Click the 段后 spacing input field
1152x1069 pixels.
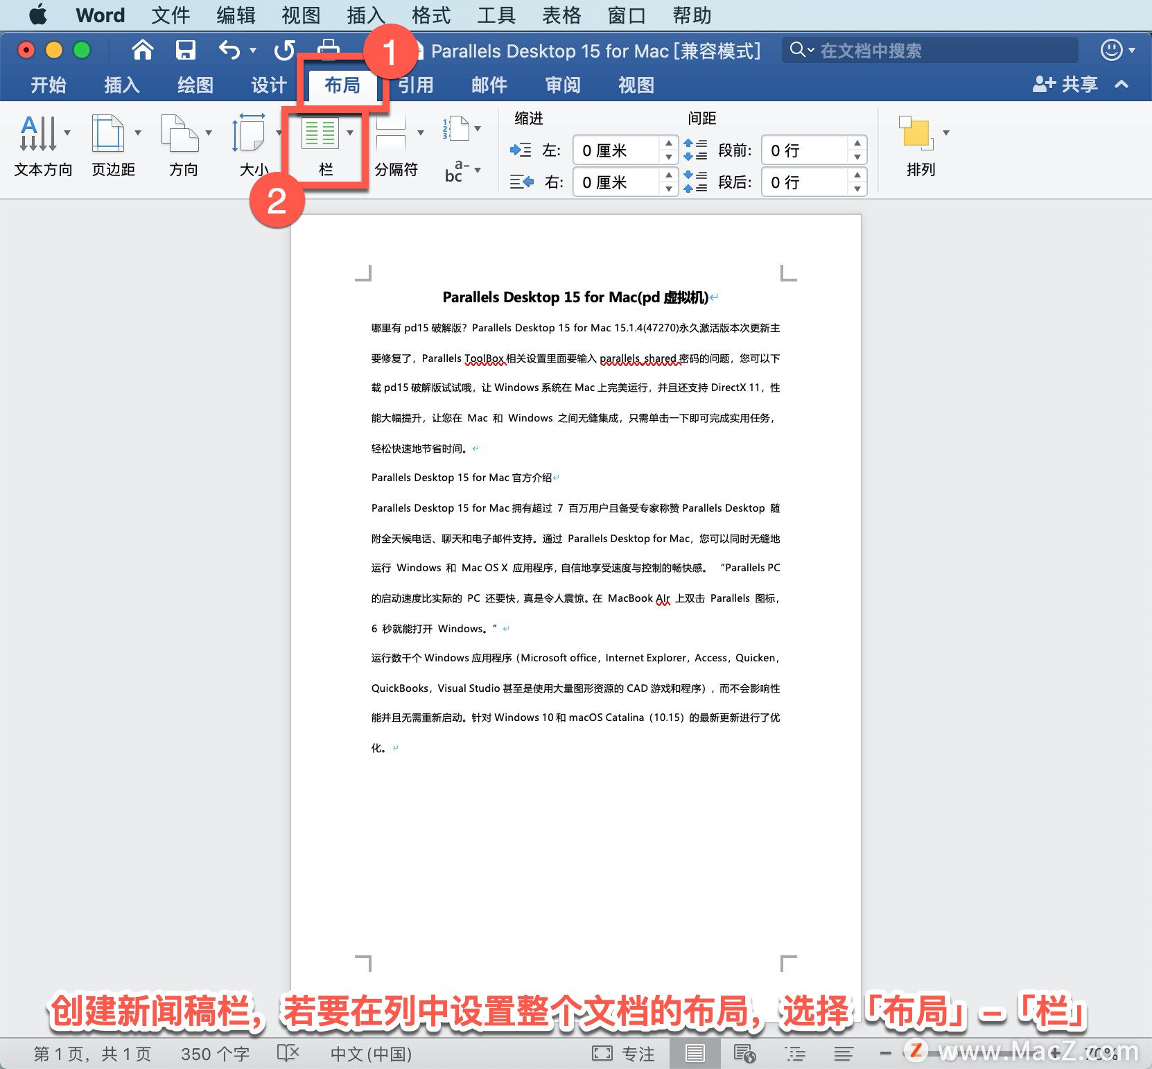click(x=805, y=182)
